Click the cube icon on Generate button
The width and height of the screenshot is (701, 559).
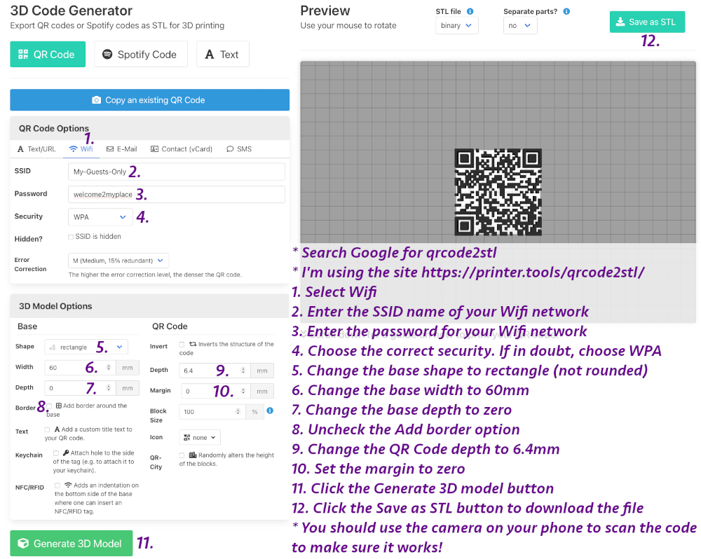(23, 544)
